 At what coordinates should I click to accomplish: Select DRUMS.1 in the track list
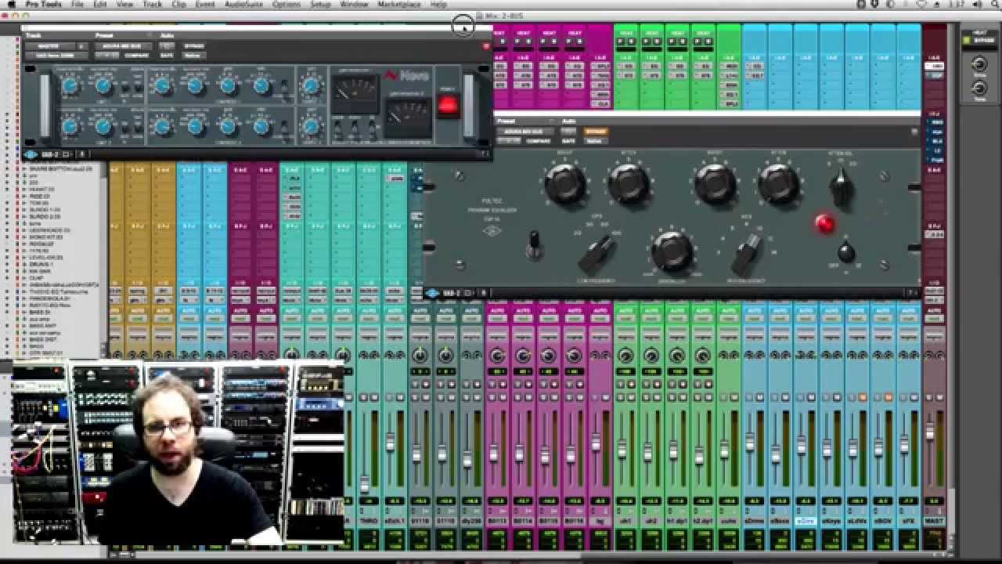pyautogui.click(x=41, y=264)
